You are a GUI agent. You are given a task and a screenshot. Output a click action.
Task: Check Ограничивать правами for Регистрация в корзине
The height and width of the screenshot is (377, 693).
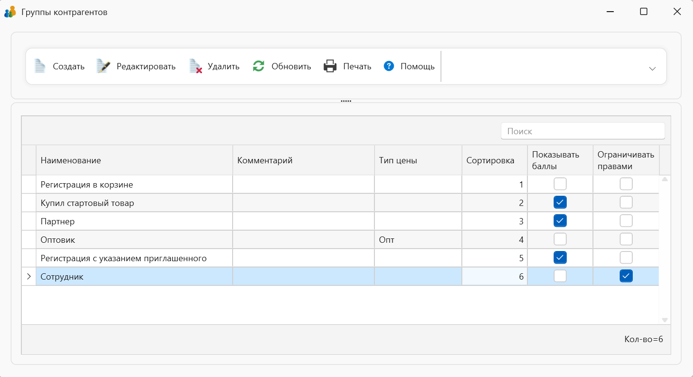(626, 184)
